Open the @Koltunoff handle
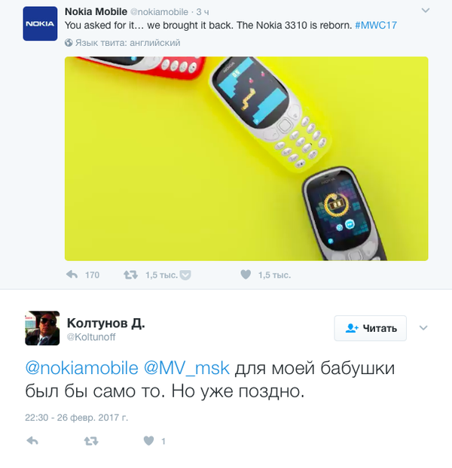 tap(91, 337)
